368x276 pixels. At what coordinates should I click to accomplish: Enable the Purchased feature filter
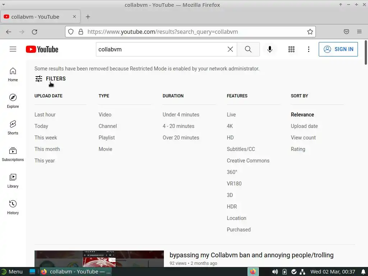pos(239,230)
